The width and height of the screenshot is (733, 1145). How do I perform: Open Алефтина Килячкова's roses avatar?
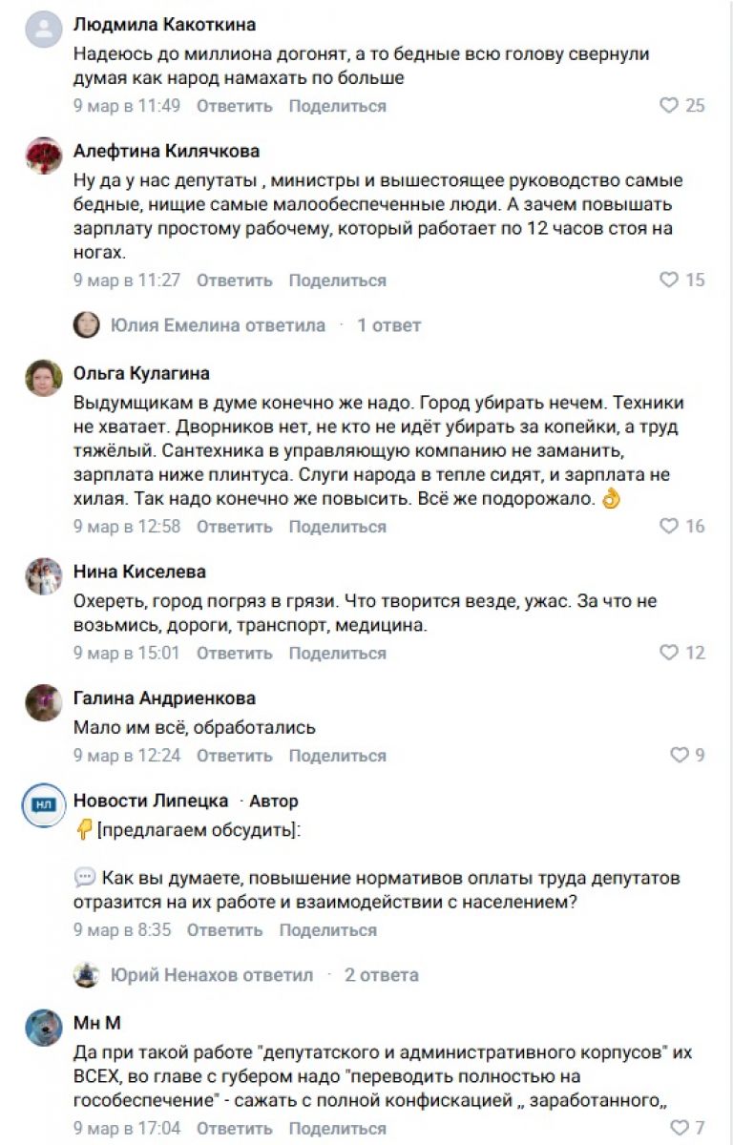coord(44,156)
